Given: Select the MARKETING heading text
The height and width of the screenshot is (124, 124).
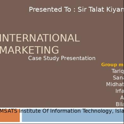Looking at the screenshot, I should click(29, 50).
